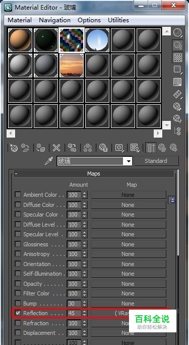Screen dimensions: 189x345
Task: Click Reflection amount spinner arrows
Action: point(85,313)
